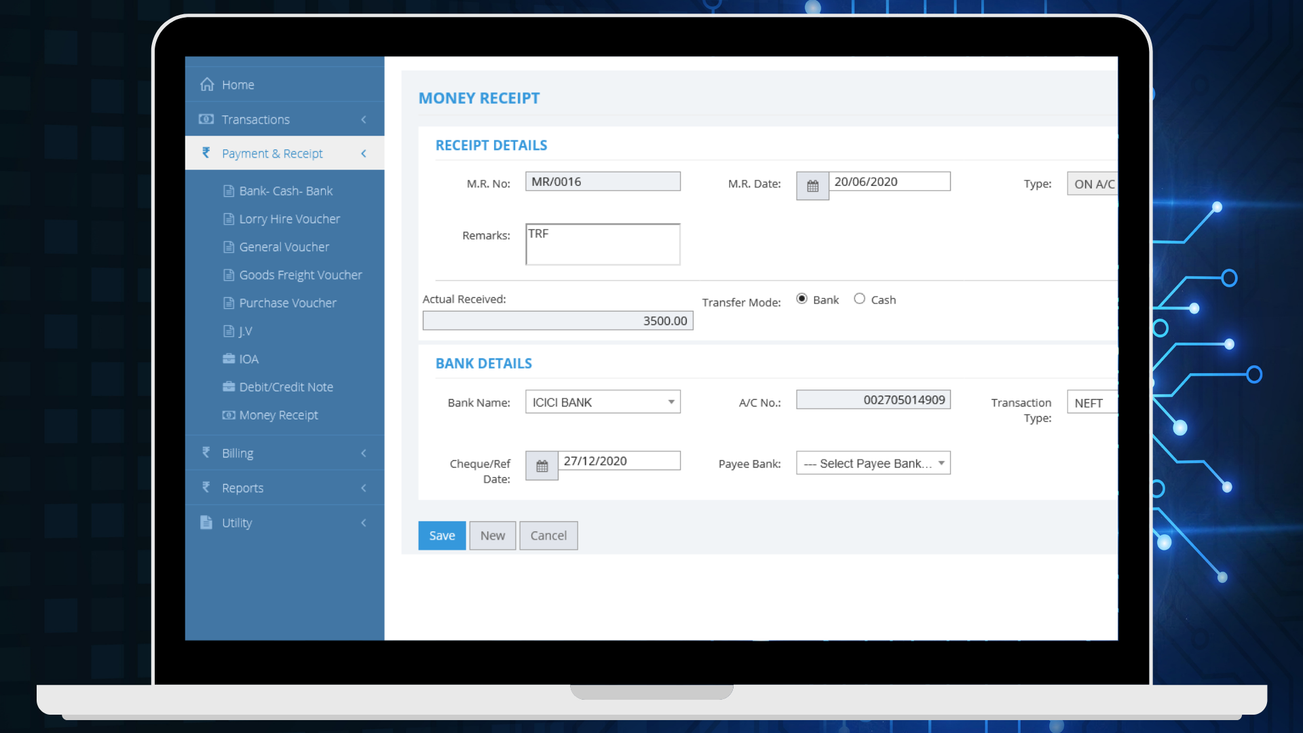
Task: Click the M.R. No field MR/0016
Action: click(x=603, y=181)
